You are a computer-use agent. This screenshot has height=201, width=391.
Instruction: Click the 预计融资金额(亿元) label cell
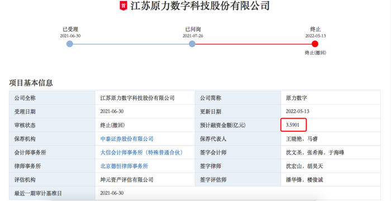[238, 125]
